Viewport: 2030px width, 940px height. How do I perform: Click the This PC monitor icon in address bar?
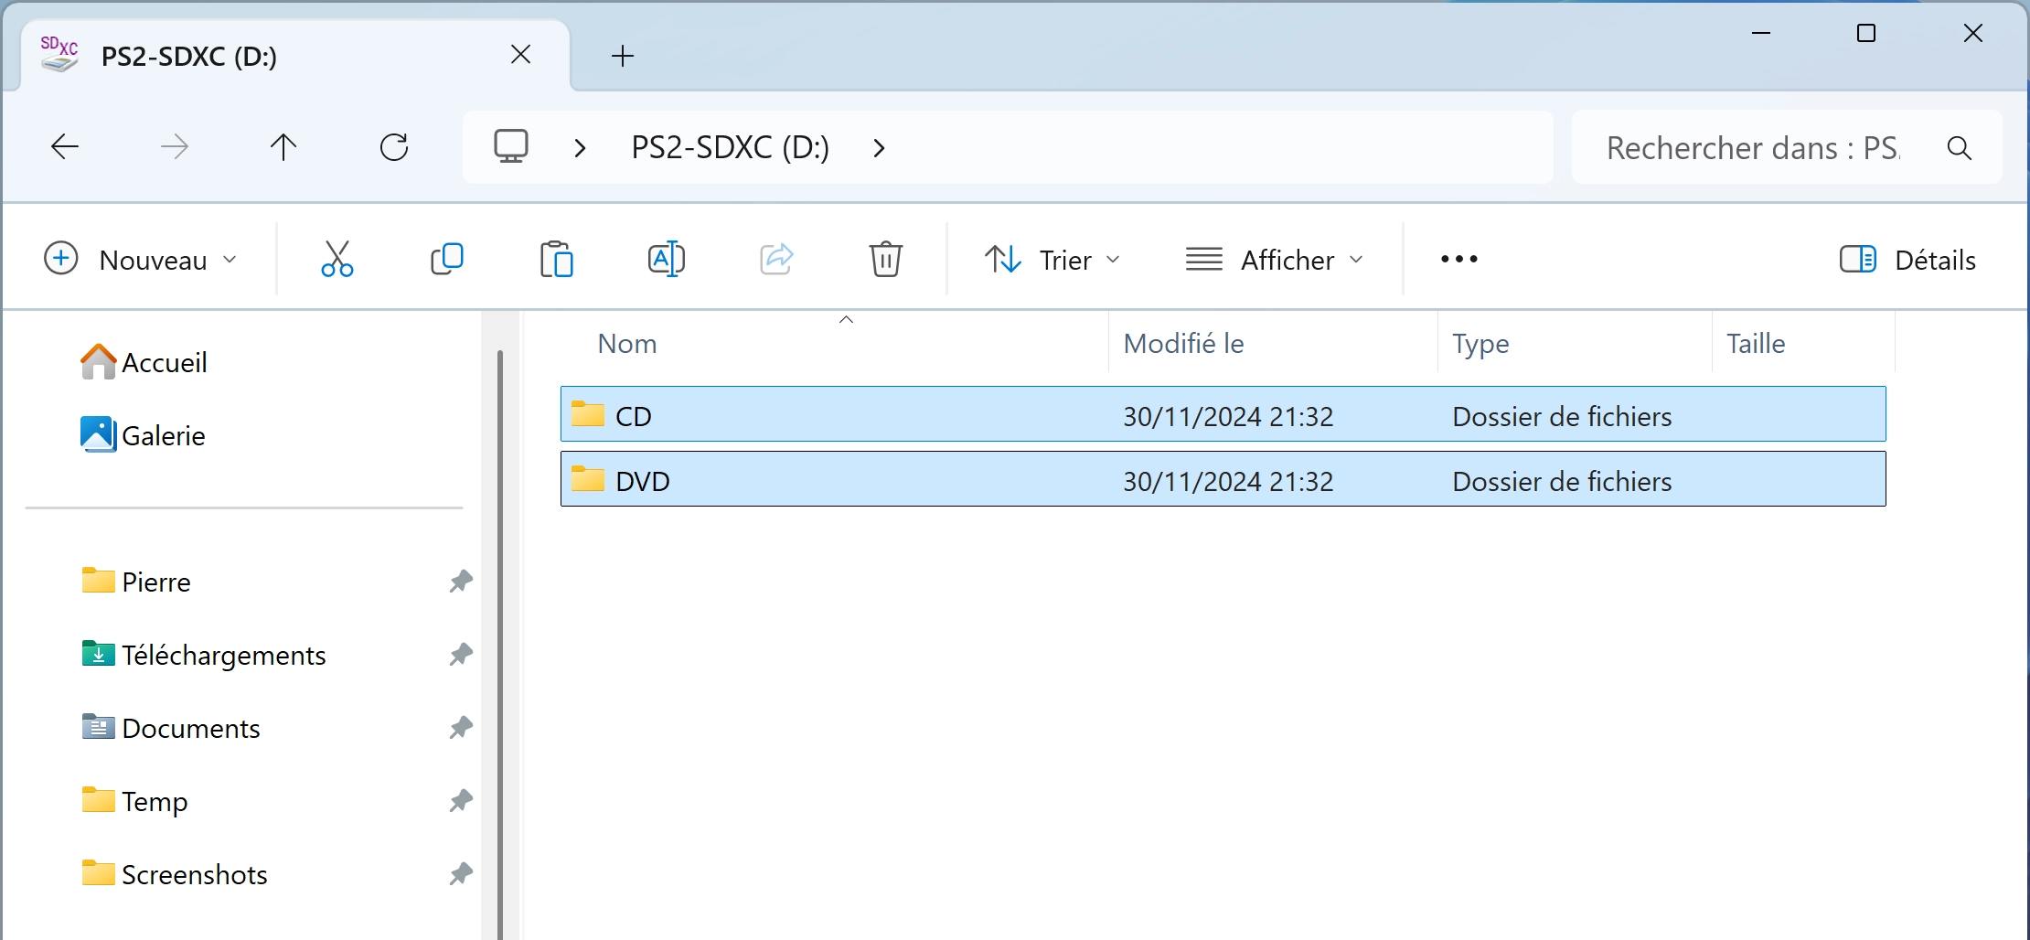(511, 147)
